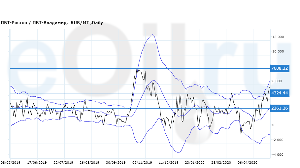Click the 08/05/2019 date on the axis
Viewport: 300px width, 168px height.
click(11, 163)
